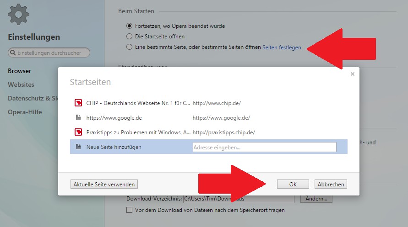Click the page icon beside Neue Seite hinzufügen

pos(78,147)
